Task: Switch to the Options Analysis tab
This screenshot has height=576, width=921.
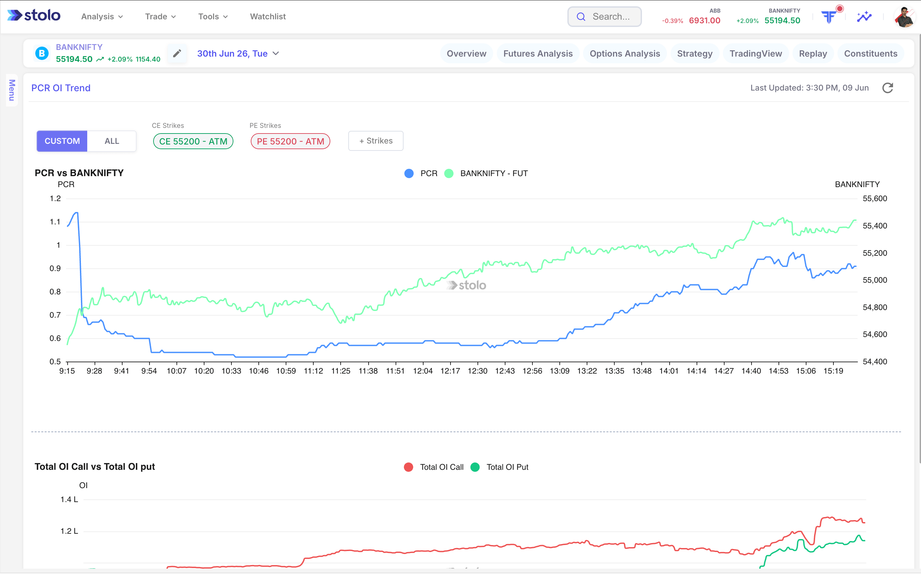Action: pyautogui.click(x=625, y=54)
